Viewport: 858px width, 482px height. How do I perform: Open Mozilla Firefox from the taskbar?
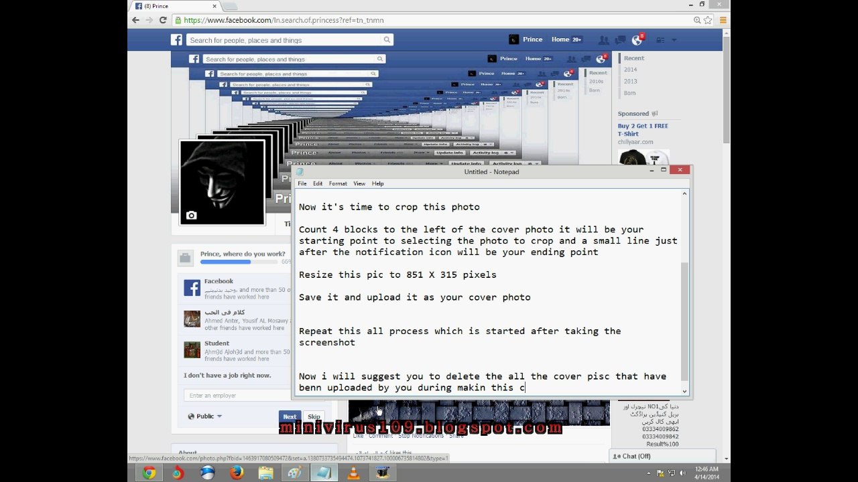pos(237,473)
